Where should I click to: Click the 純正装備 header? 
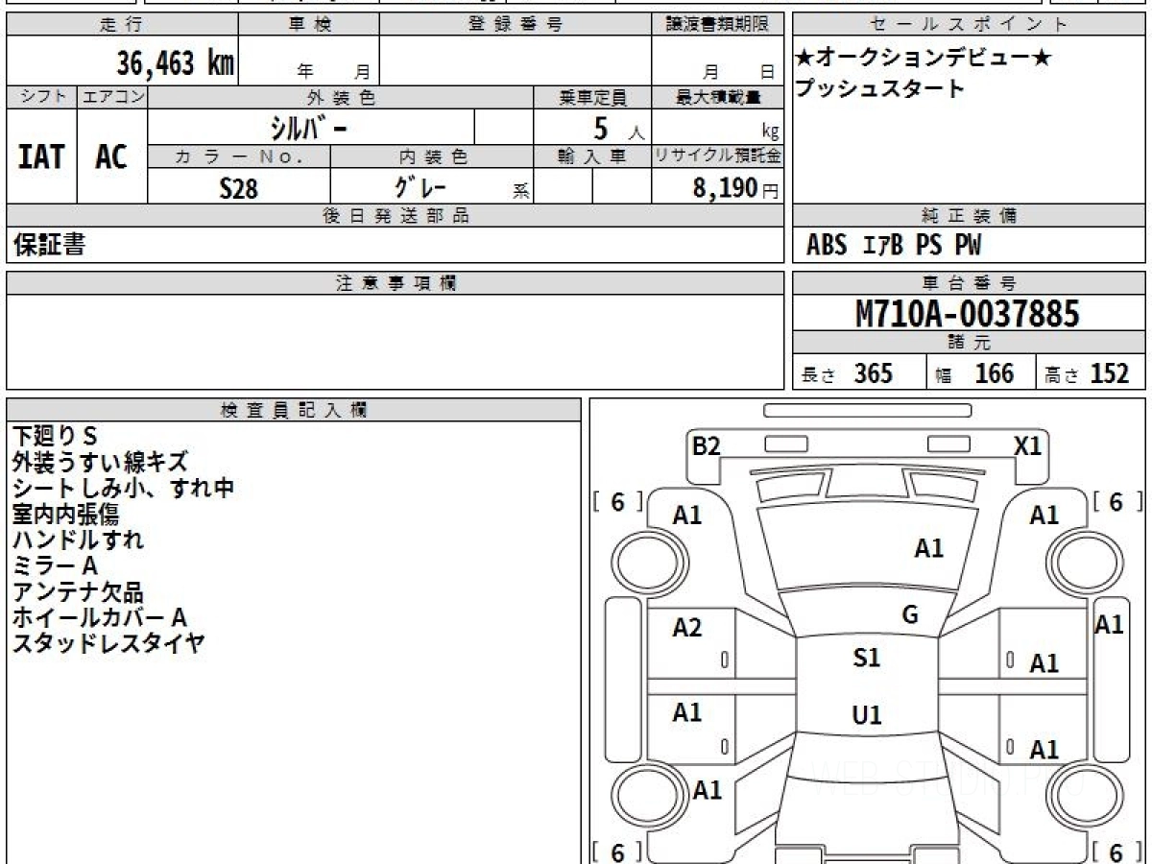[970, 216]
